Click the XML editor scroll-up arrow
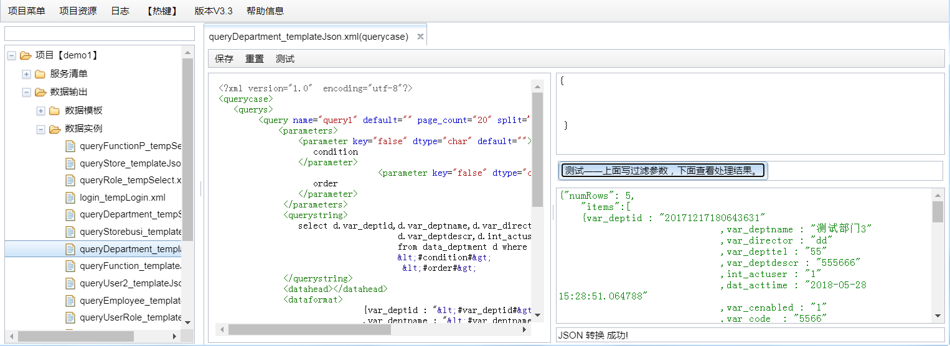Image resolution: width=950 pixels, height=346 pixels. [537, 85]
